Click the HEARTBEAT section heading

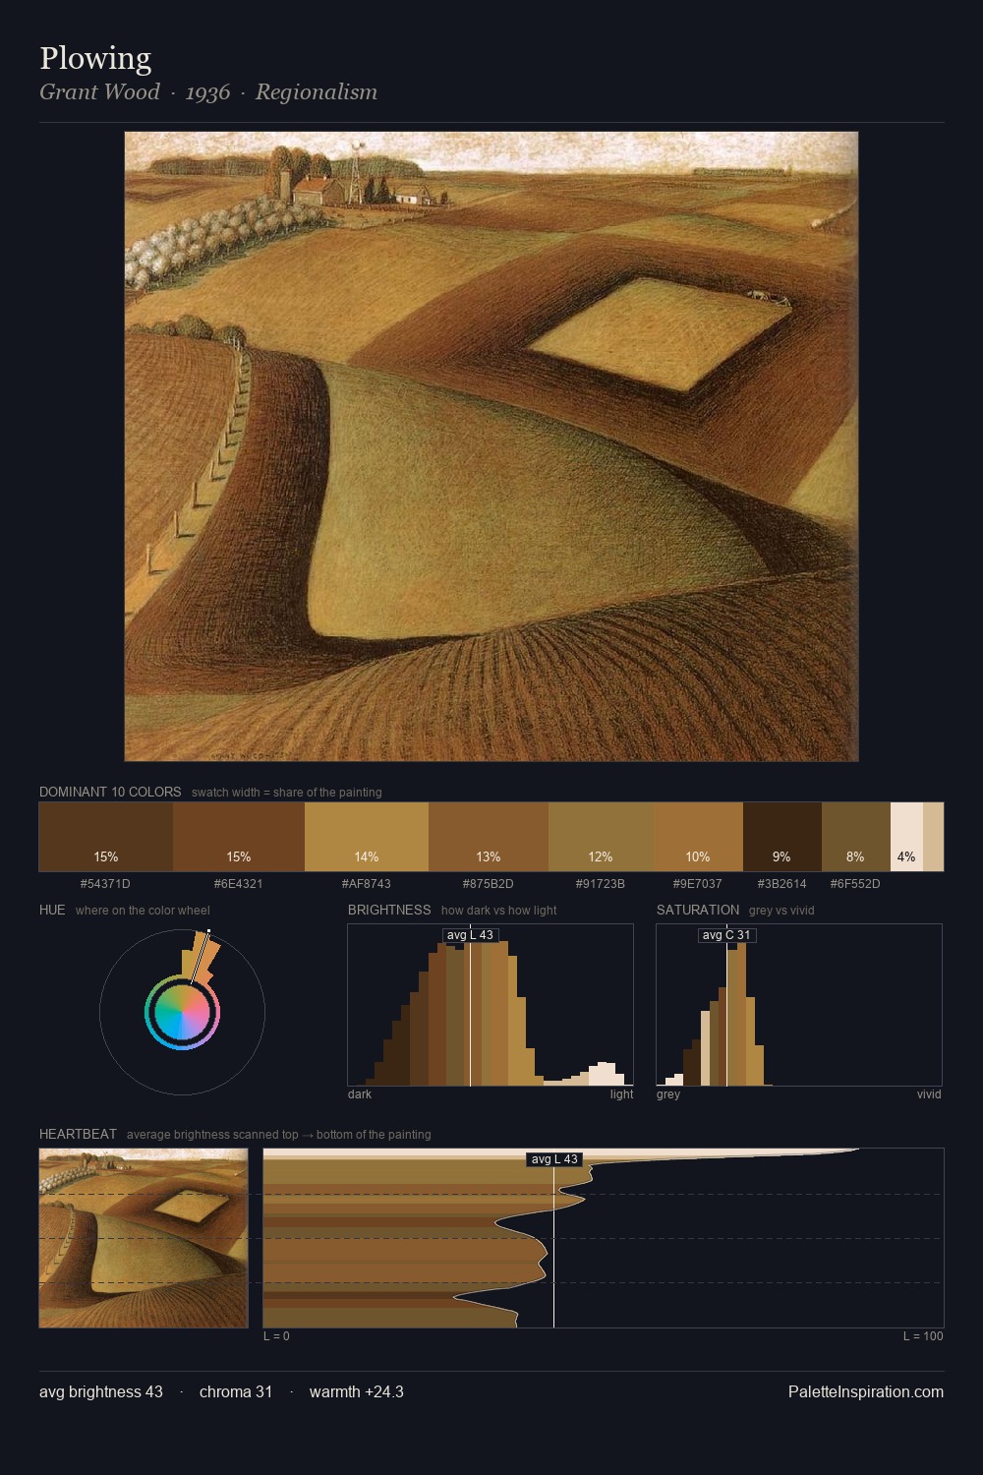(x=78, y=1134)
